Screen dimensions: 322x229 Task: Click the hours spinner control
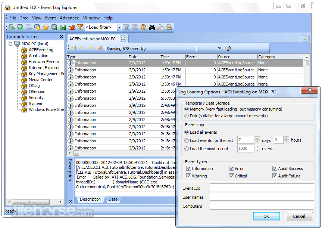(x=287, y=140)
